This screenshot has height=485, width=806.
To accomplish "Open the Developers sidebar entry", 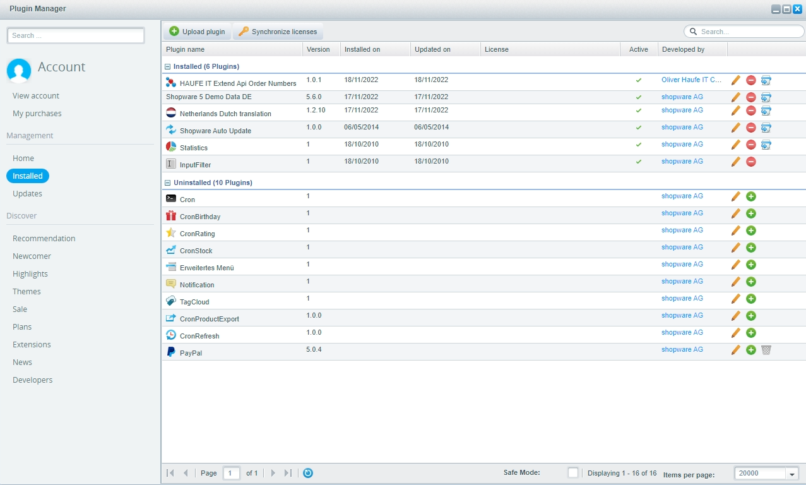I will tap(33, 380).
